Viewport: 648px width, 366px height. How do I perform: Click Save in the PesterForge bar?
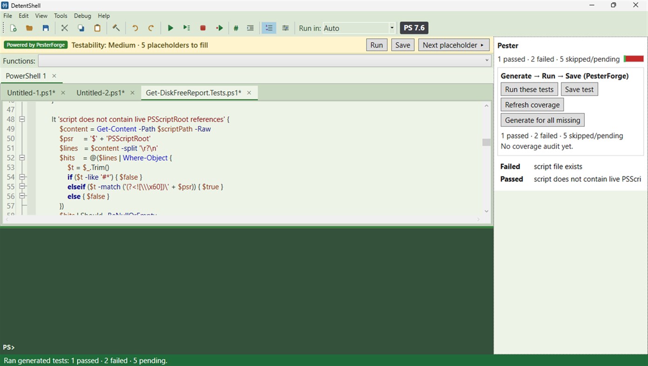[x=403, y=45]
